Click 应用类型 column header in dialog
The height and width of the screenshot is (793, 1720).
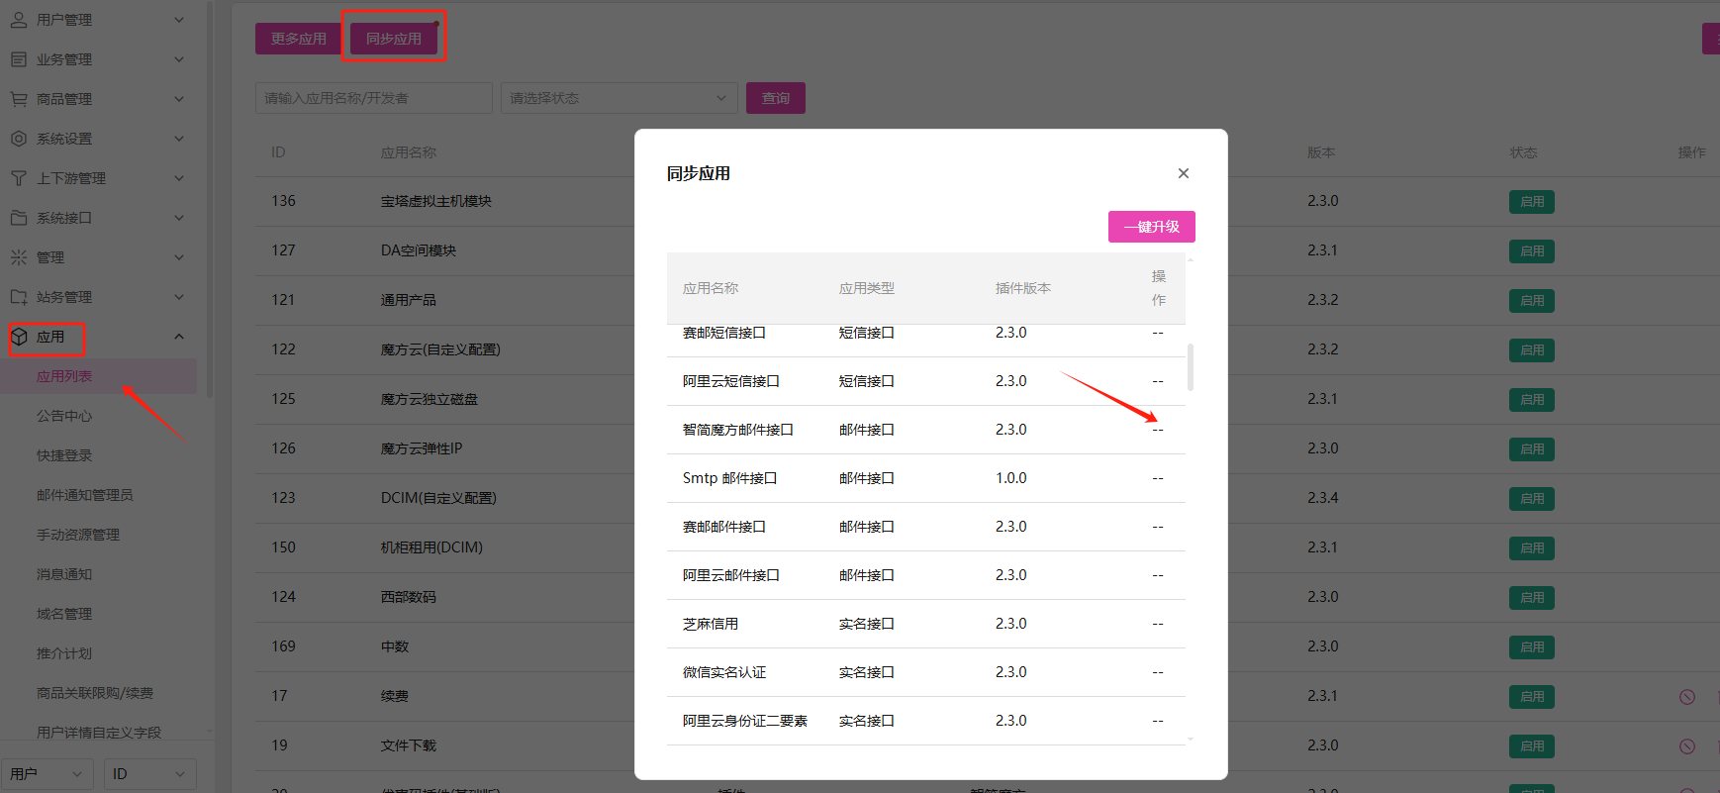click(867, 288)
